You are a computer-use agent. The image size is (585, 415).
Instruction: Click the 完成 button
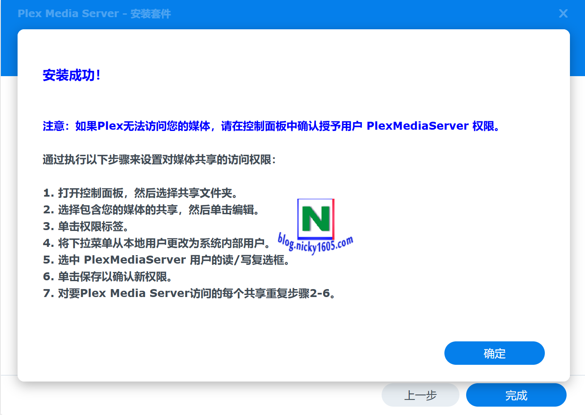pos(516,395)
